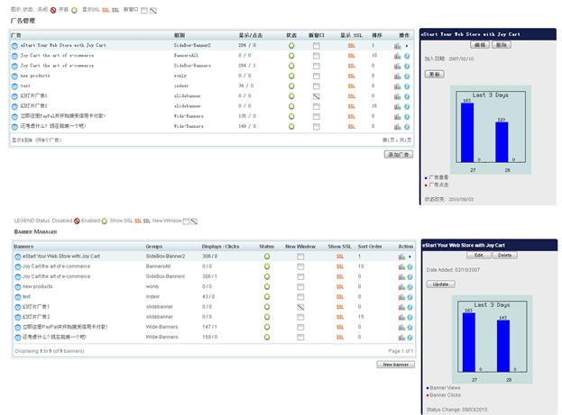Open statistics icon for 'new products' in Chinese table
The image size is (562, 415).
click(x=398, y=77)
